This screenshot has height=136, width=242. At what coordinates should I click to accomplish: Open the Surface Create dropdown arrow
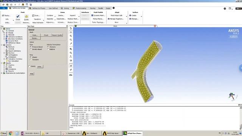pos(141,16)
